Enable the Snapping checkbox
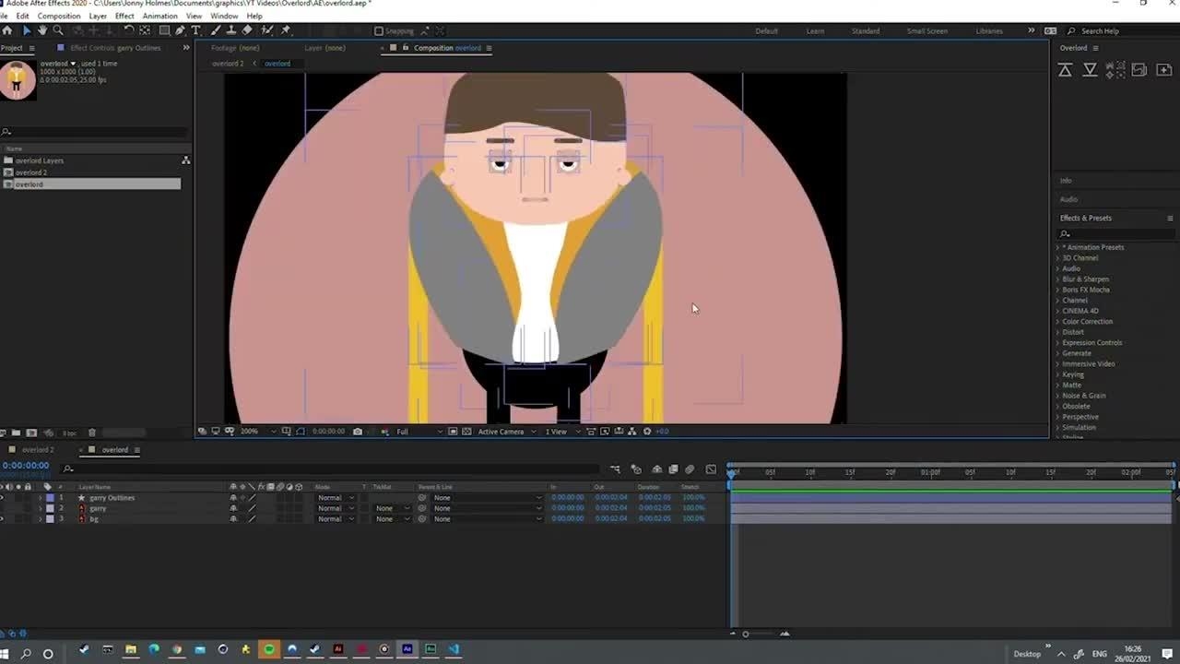Viewport: 1180px width, 664px height. [x=379, y=31]
